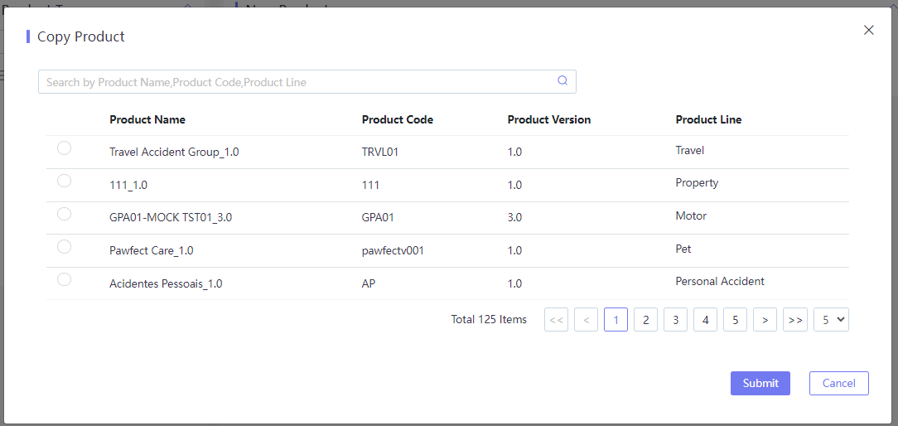
Task: Go to pagination page 2
Action: [645, 320]
